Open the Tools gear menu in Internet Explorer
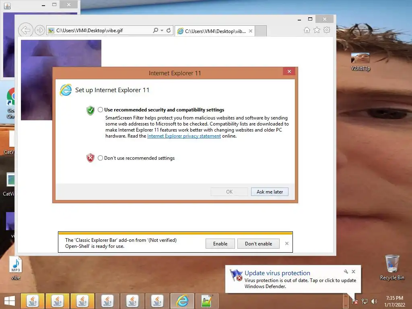Screen dimensions: 412x309 [x=327, y=30]
